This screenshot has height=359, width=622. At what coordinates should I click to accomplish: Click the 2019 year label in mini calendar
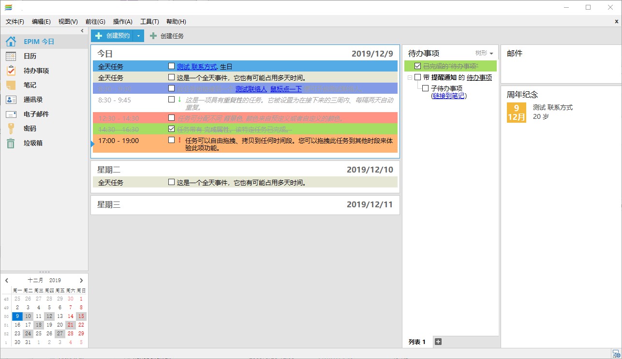click(55, 280)
